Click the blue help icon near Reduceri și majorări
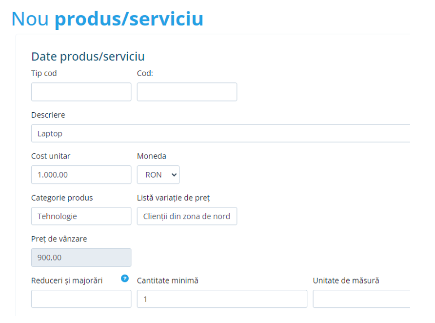This screenshot has width=435, height=323. click(x=125, y=279)
